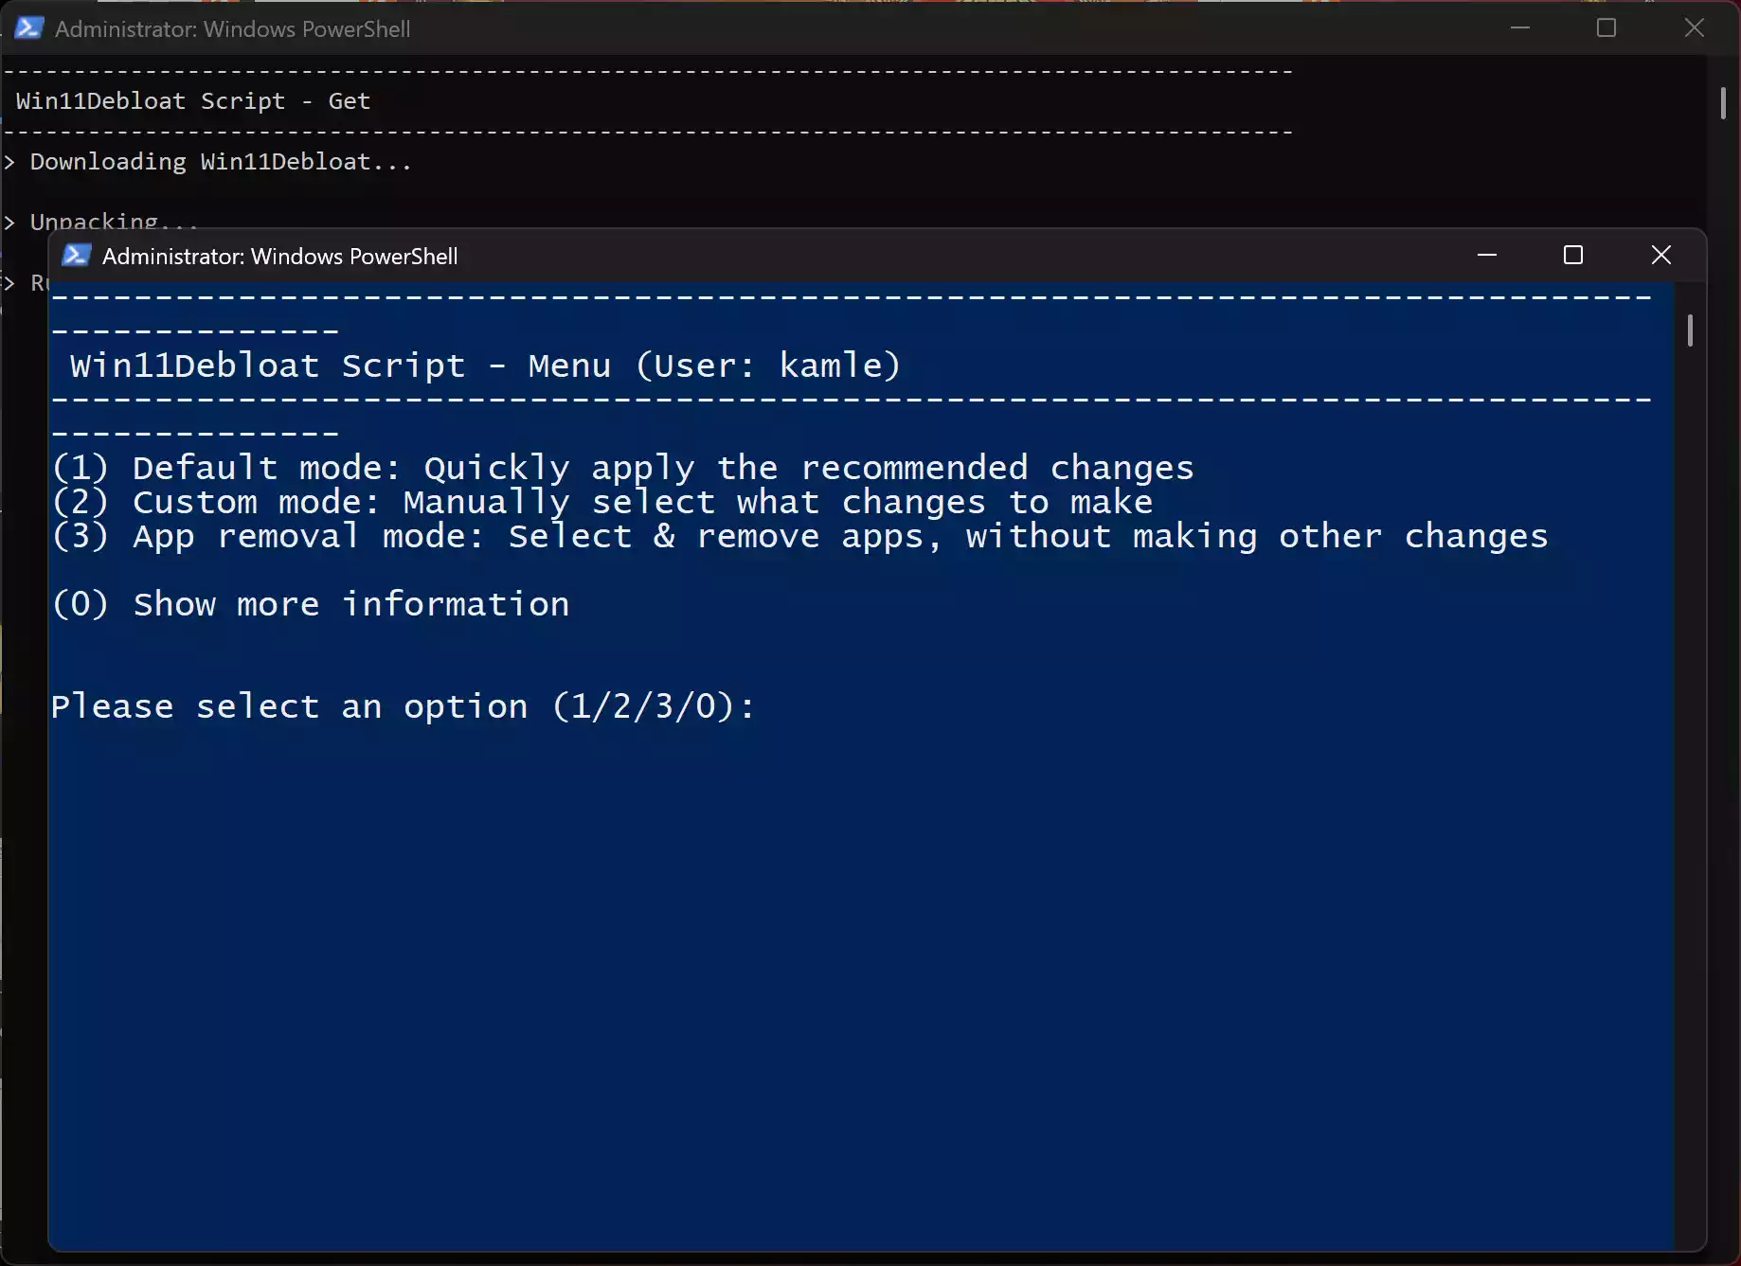1741x1266 pixels.
Task: Maximize the background PowerShell window
Action: 1606,27
